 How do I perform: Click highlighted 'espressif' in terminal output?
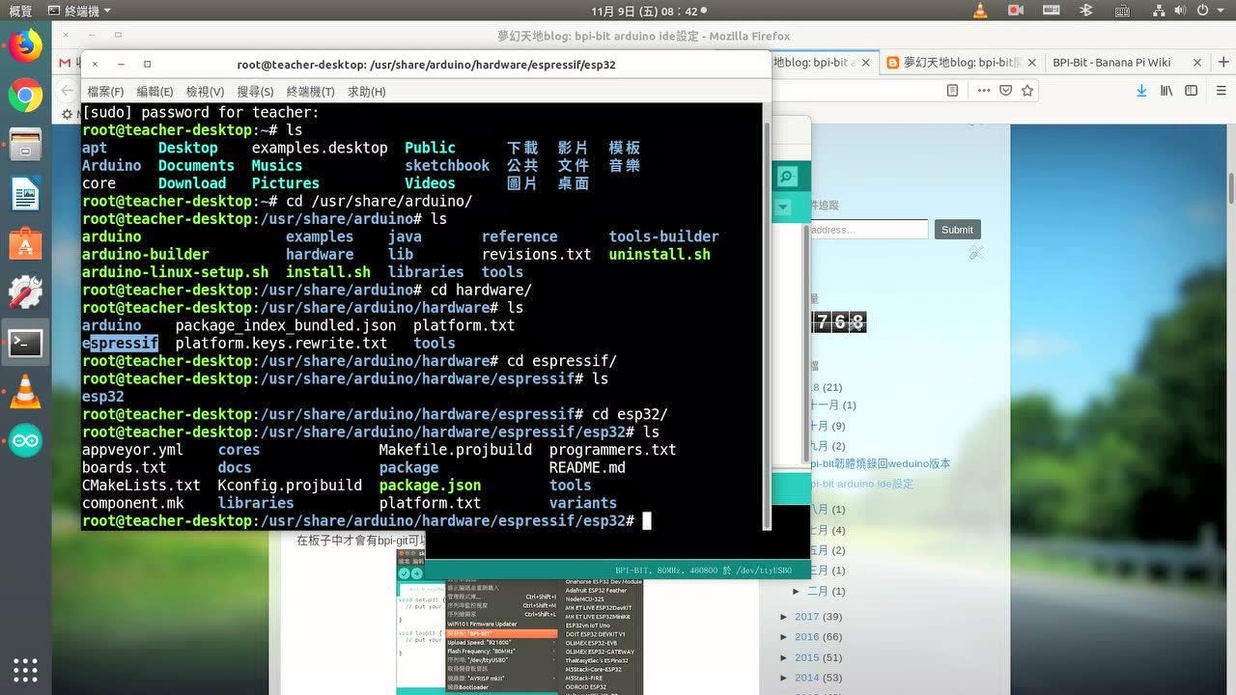click(120, 344)
